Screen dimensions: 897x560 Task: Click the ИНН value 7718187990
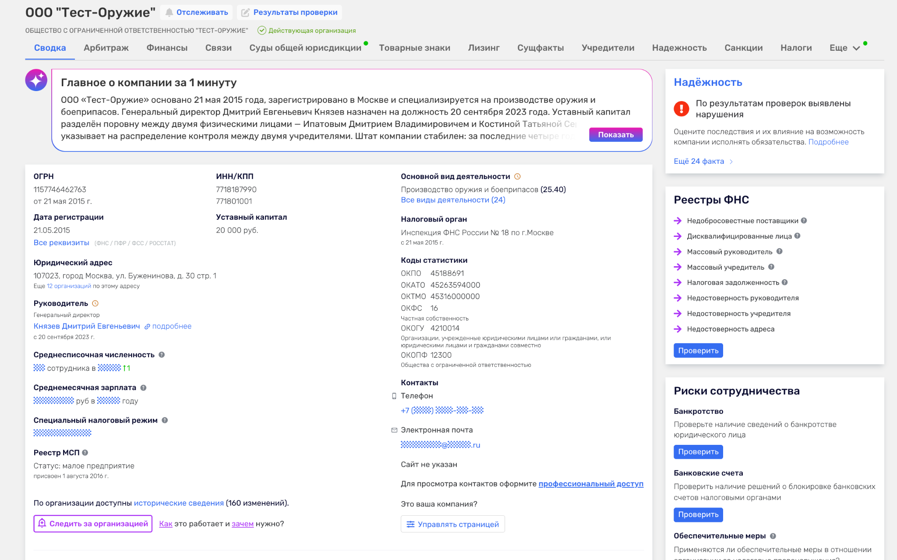[x=236, y=190]
